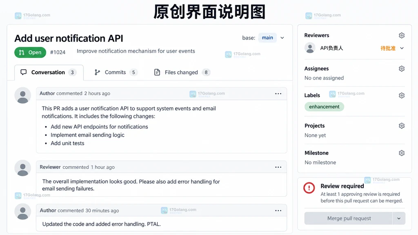The height and width of the screenshot is (235, 418).
Task: Click the avatar beside the 30 minutes ago comment
Action: 23,212
